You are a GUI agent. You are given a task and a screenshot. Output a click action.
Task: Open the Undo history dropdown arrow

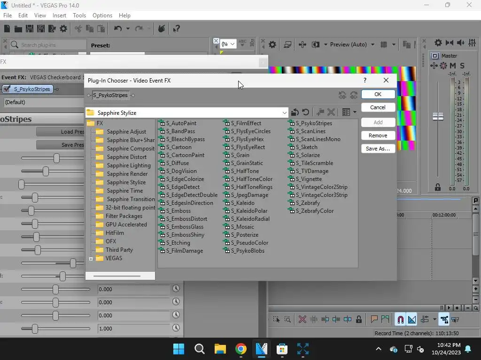(128, 29)
